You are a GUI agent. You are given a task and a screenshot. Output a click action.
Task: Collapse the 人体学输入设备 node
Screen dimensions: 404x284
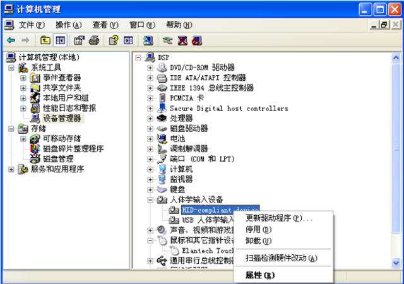point(150,199)
